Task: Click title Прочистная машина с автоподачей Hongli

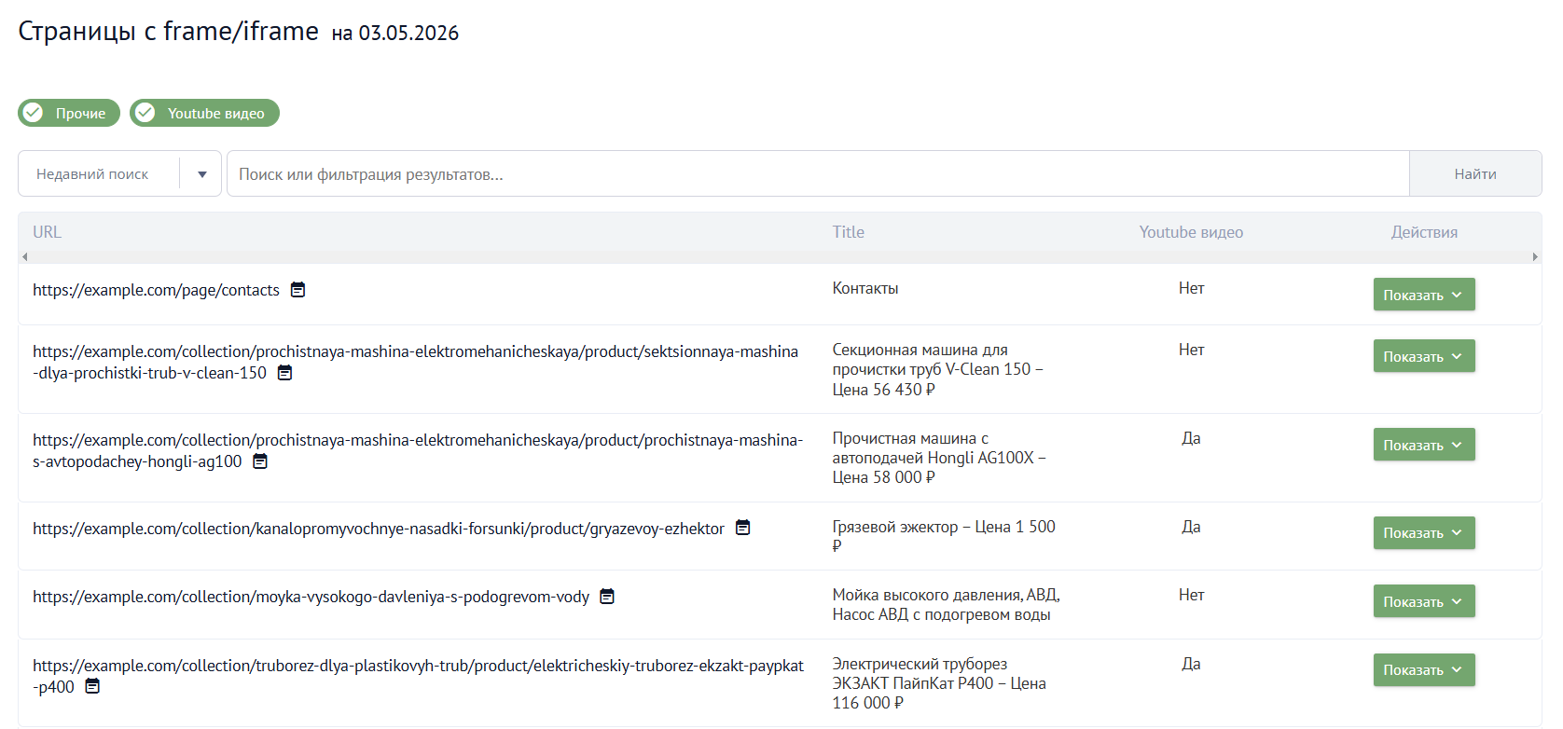Action: click(939, 458)
